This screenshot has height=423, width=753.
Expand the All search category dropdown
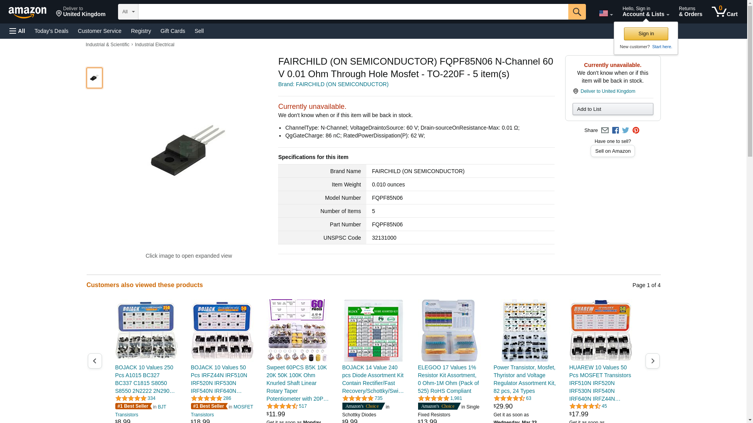pyautogui.click(x=128, y=12)
